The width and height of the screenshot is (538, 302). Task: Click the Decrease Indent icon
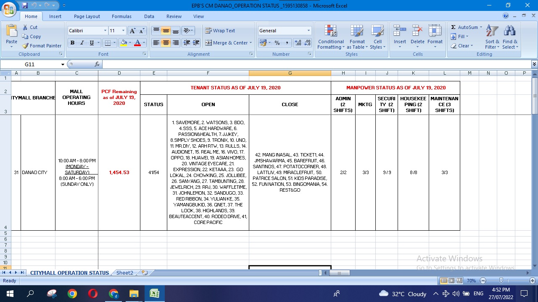point(187,43)
